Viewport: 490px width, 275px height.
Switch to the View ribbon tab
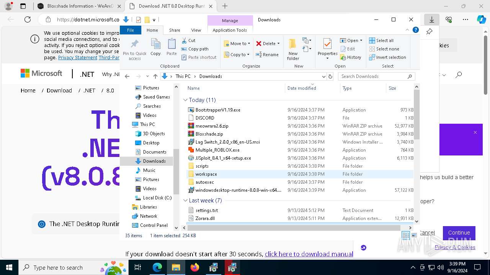(196, 30)
